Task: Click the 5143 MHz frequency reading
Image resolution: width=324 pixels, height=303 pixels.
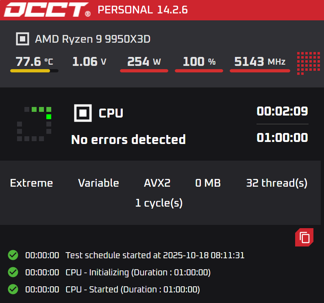Action: pos(260,62)
